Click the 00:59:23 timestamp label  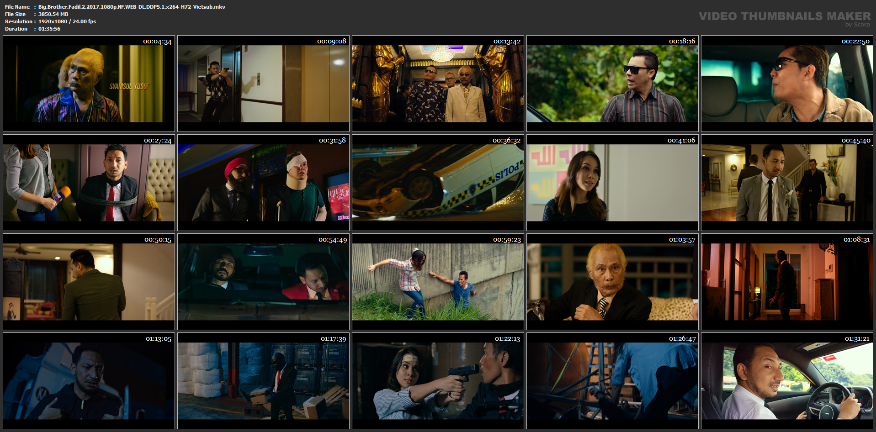tap(507, 240)
